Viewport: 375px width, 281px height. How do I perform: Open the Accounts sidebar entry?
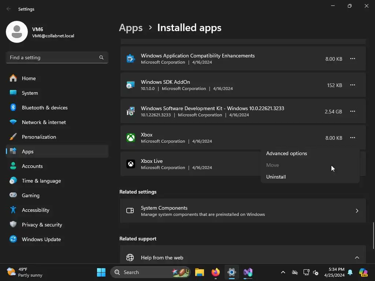coord(57,166)
